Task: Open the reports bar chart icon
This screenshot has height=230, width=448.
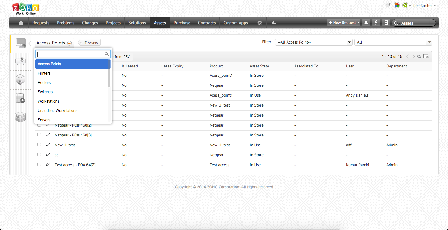Action: 273,23
